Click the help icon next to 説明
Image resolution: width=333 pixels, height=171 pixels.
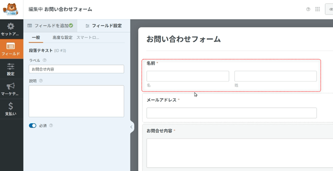(41, 81)
